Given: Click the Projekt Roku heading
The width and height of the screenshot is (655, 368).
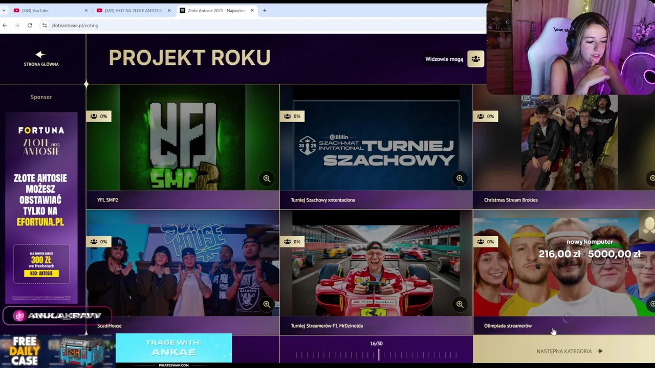Looking at the screenshot, I should pos(189,58).
